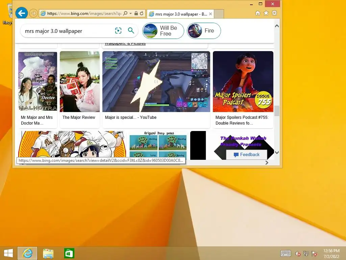Click Internet Explorer taskbar icon
This screenshot has width=346, height=260.
click(27, 253)
